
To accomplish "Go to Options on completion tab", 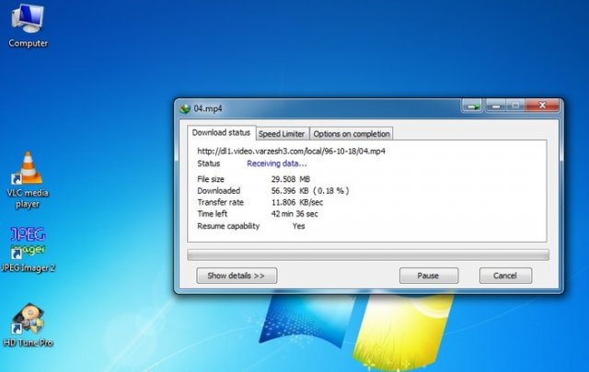I will [352, 134].
